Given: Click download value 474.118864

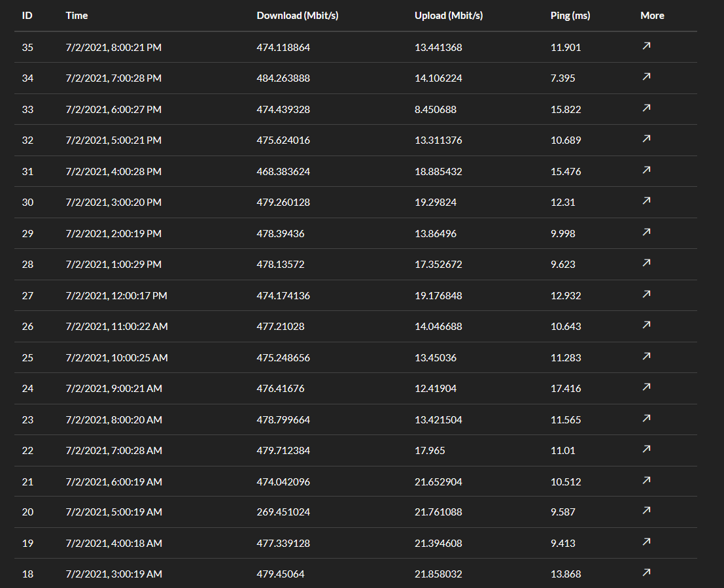Looking at the screenshot, I should [x=283, y=48].
